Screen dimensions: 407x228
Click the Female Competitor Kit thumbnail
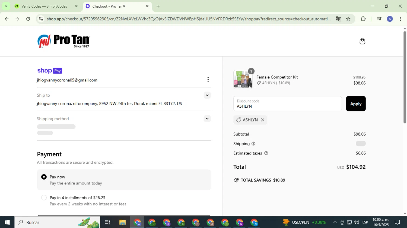pyautogui.click(x=243, y=80)
